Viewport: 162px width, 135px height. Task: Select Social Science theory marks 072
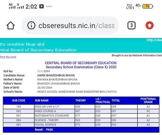tap(85, 125)
